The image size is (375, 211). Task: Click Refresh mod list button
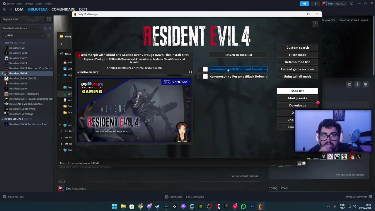(297, 62)
